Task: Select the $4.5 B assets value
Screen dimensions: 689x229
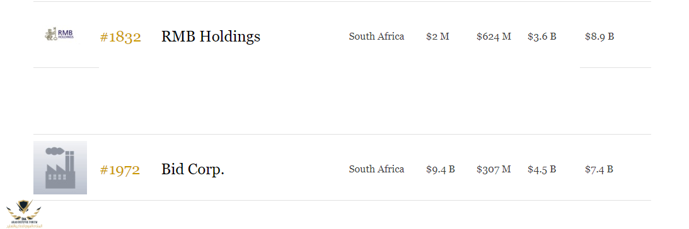Action: 541,169
